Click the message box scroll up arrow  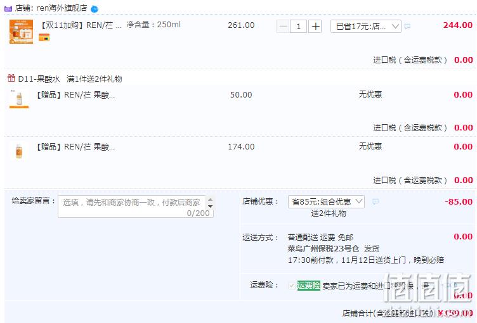coord(210,199)
